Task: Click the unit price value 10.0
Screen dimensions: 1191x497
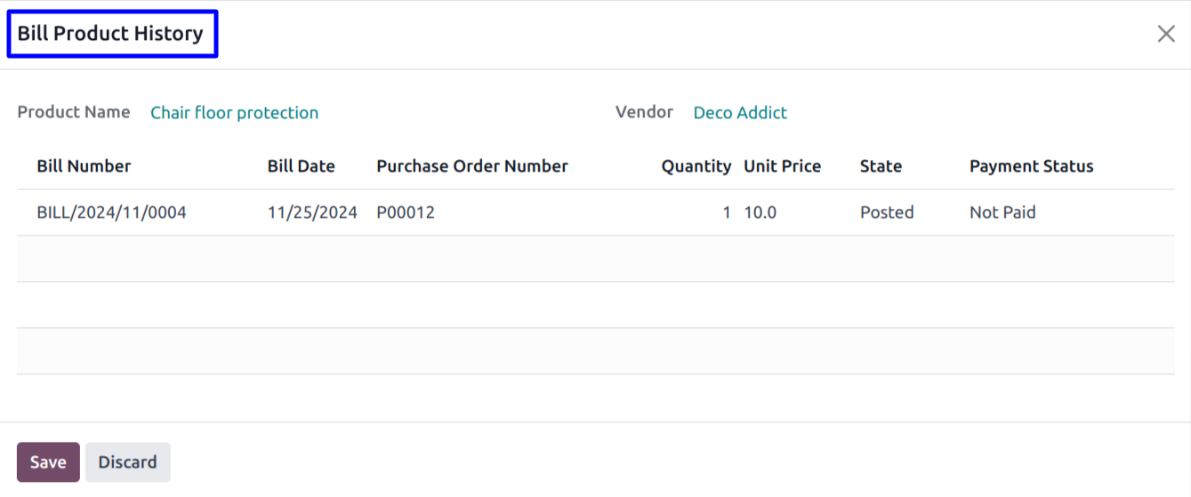Action: pyautogui.click(x=760, y=212)
